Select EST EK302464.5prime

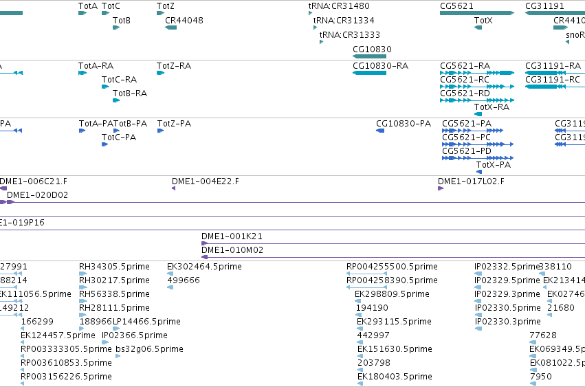click(204, 267)
